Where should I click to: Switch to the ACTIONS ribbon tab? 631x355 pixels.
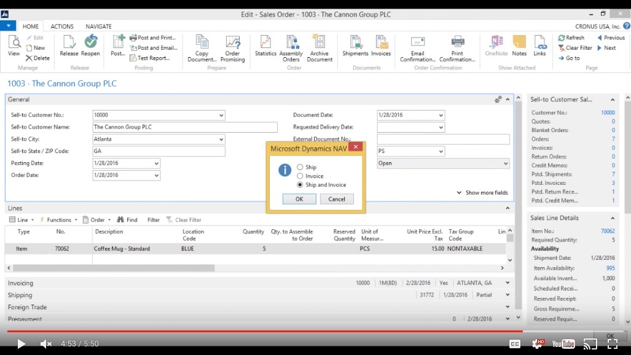(62, 26)
